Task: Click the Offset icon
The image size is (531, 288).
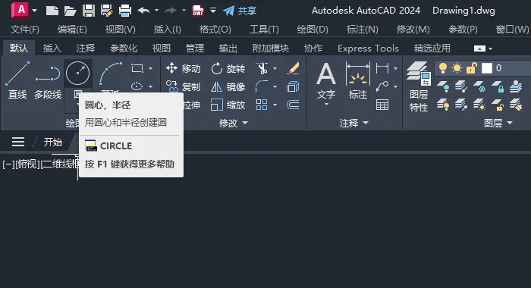Action: [x=293, y=105]
